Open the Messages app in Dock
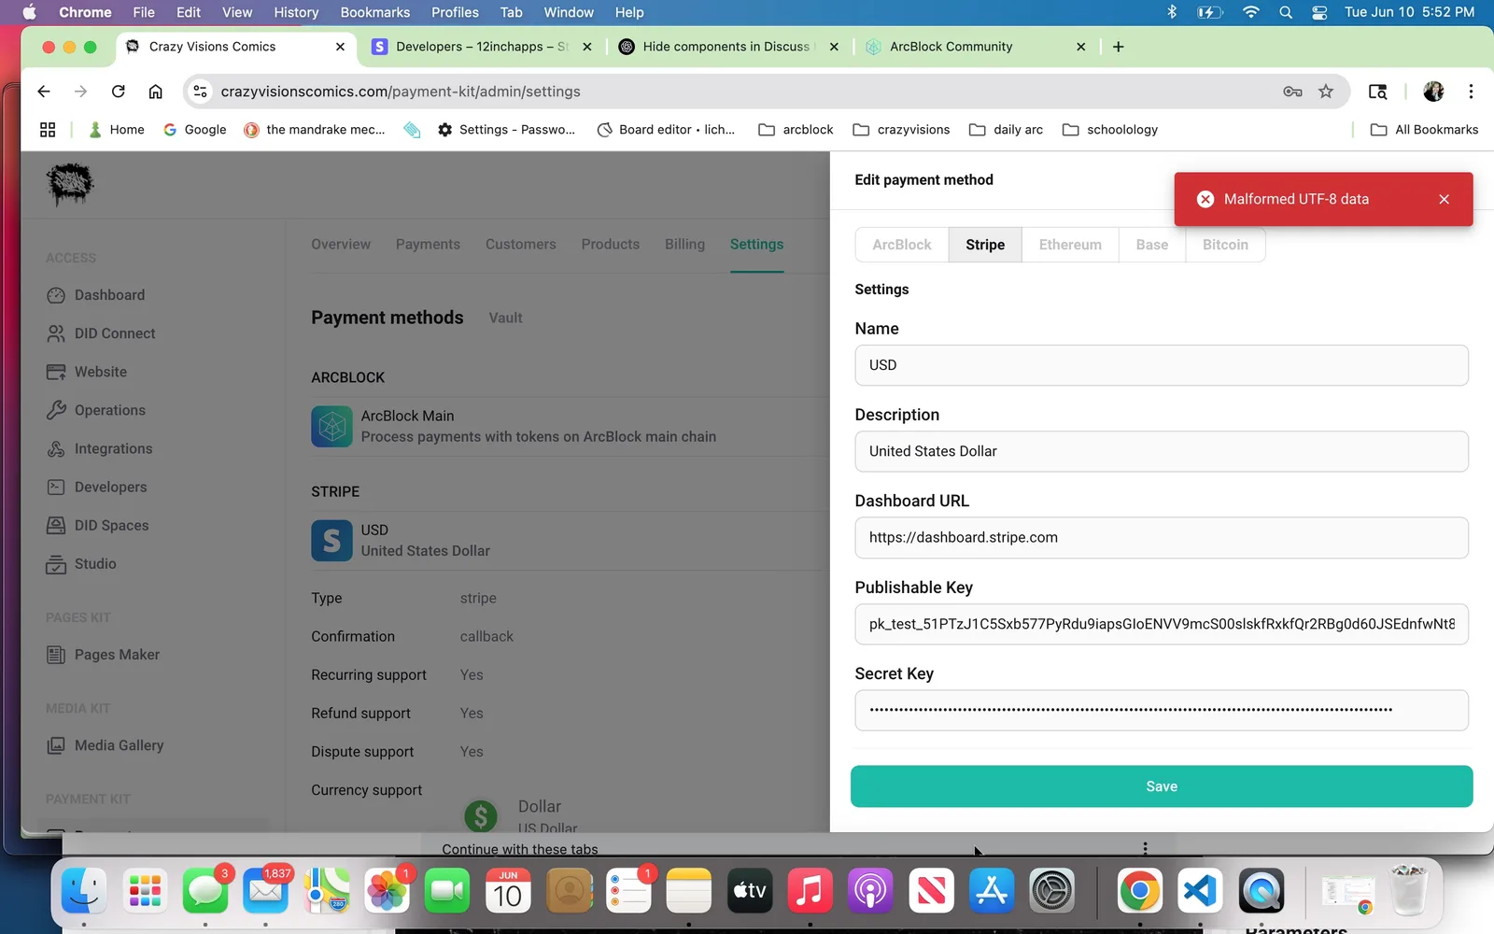The width and height of the screenshot is (1494, 934). point(205,891)
